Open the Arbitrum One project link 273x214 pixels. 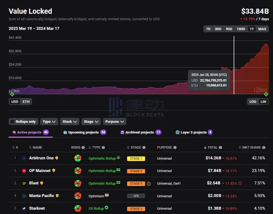click(x=41, y=158)
